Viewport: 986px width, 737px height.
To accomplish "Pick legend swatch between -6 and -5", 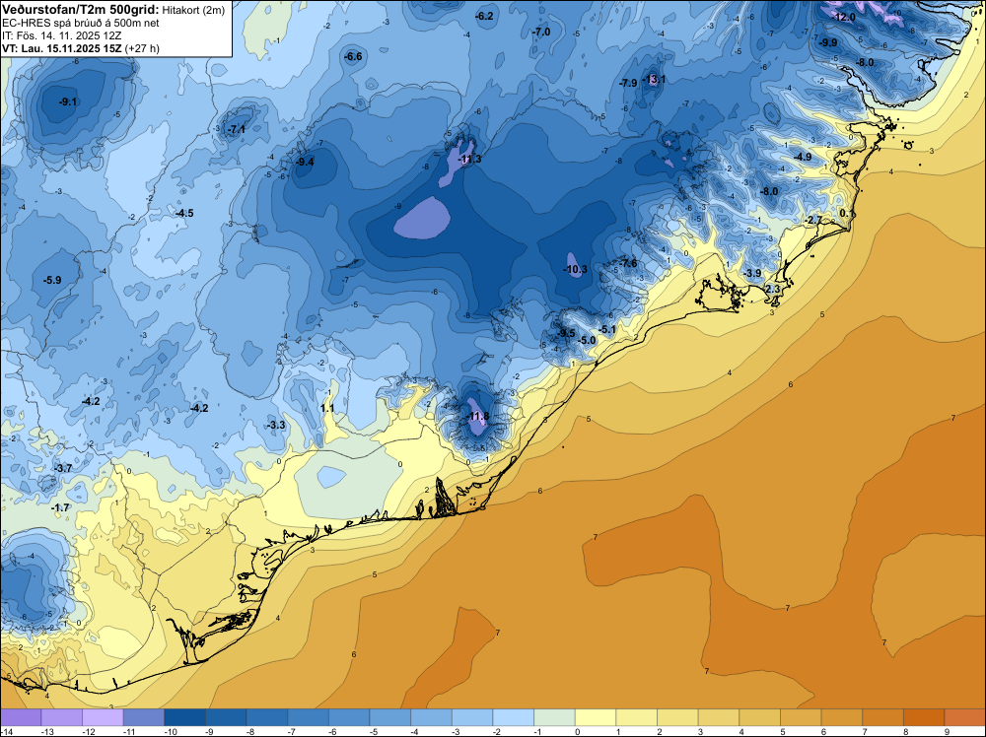I will coord(349,717).
